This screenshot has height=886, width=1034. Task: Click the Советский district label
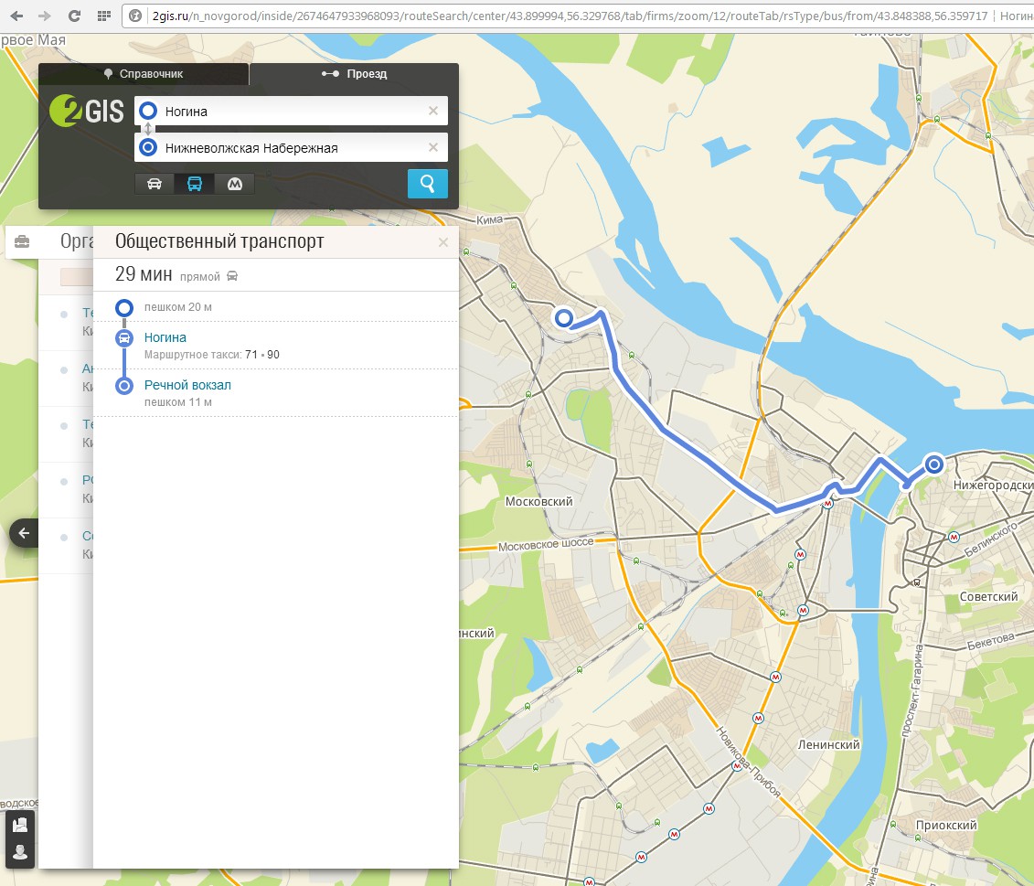(988, 596)
